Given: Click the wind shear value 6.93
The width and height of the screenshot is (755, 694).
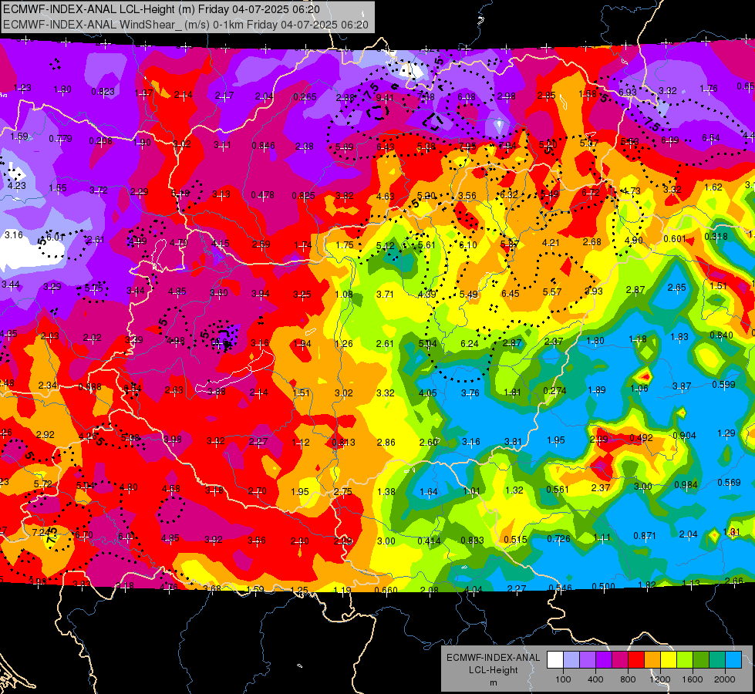Looking at the screenshot, I should pos(628,92).
